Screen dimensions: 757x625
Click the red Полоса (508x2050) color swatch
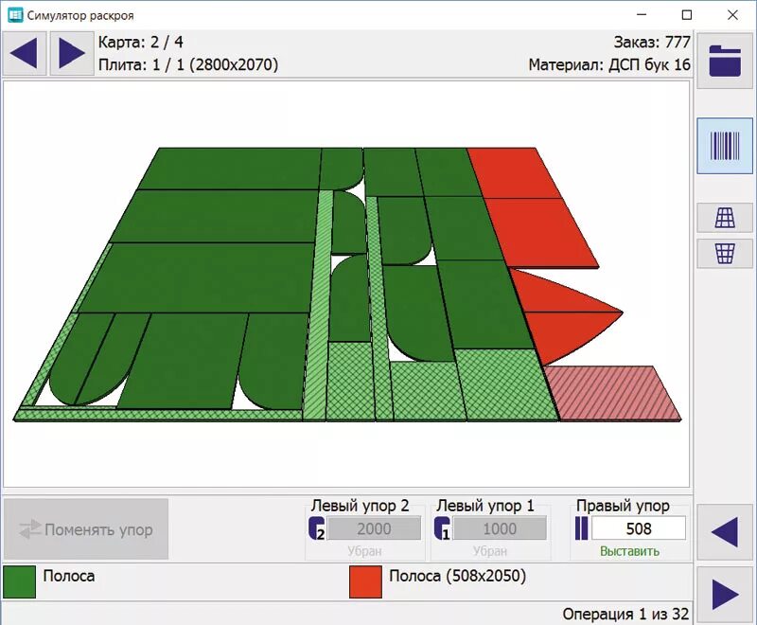coord(365,582)
